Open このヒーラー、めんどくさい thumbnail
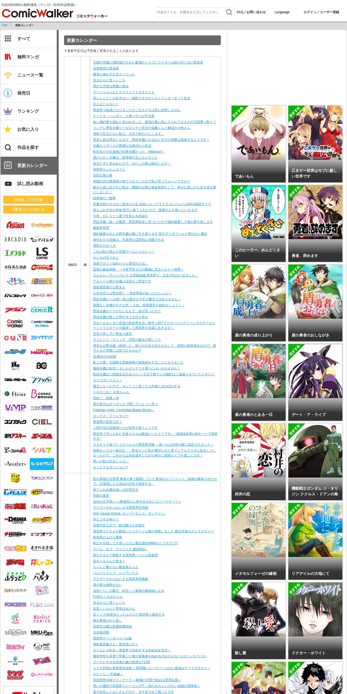347x694 pixels. 259,223
